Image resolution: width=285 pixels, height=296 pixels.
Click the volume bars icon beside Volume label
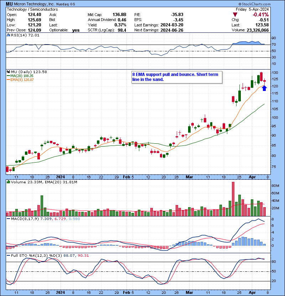(x=8, y=182)
